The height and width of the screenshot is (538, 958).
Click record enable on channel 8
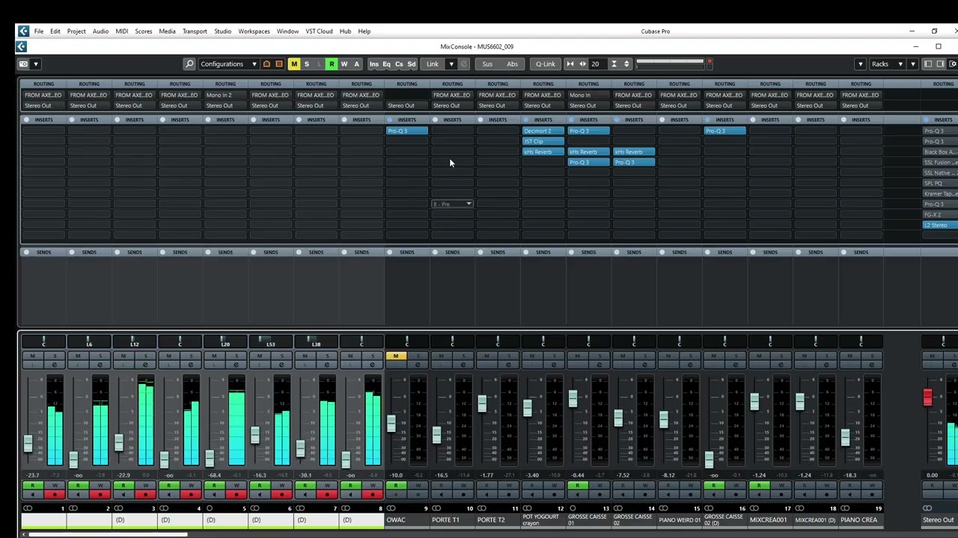pyautogui.click(x=373, y=495)
